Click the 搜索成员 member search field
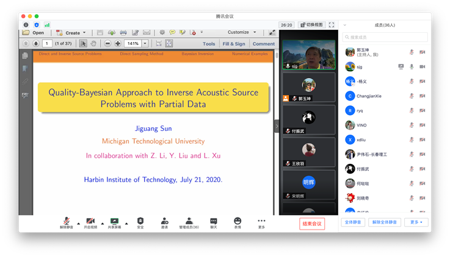This screenshot has height=257, width=450. pyautogui.click(x=385, y=38)
